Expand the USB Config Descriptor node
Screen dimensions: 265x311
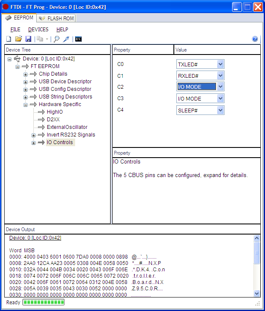(x=25, y=90)
